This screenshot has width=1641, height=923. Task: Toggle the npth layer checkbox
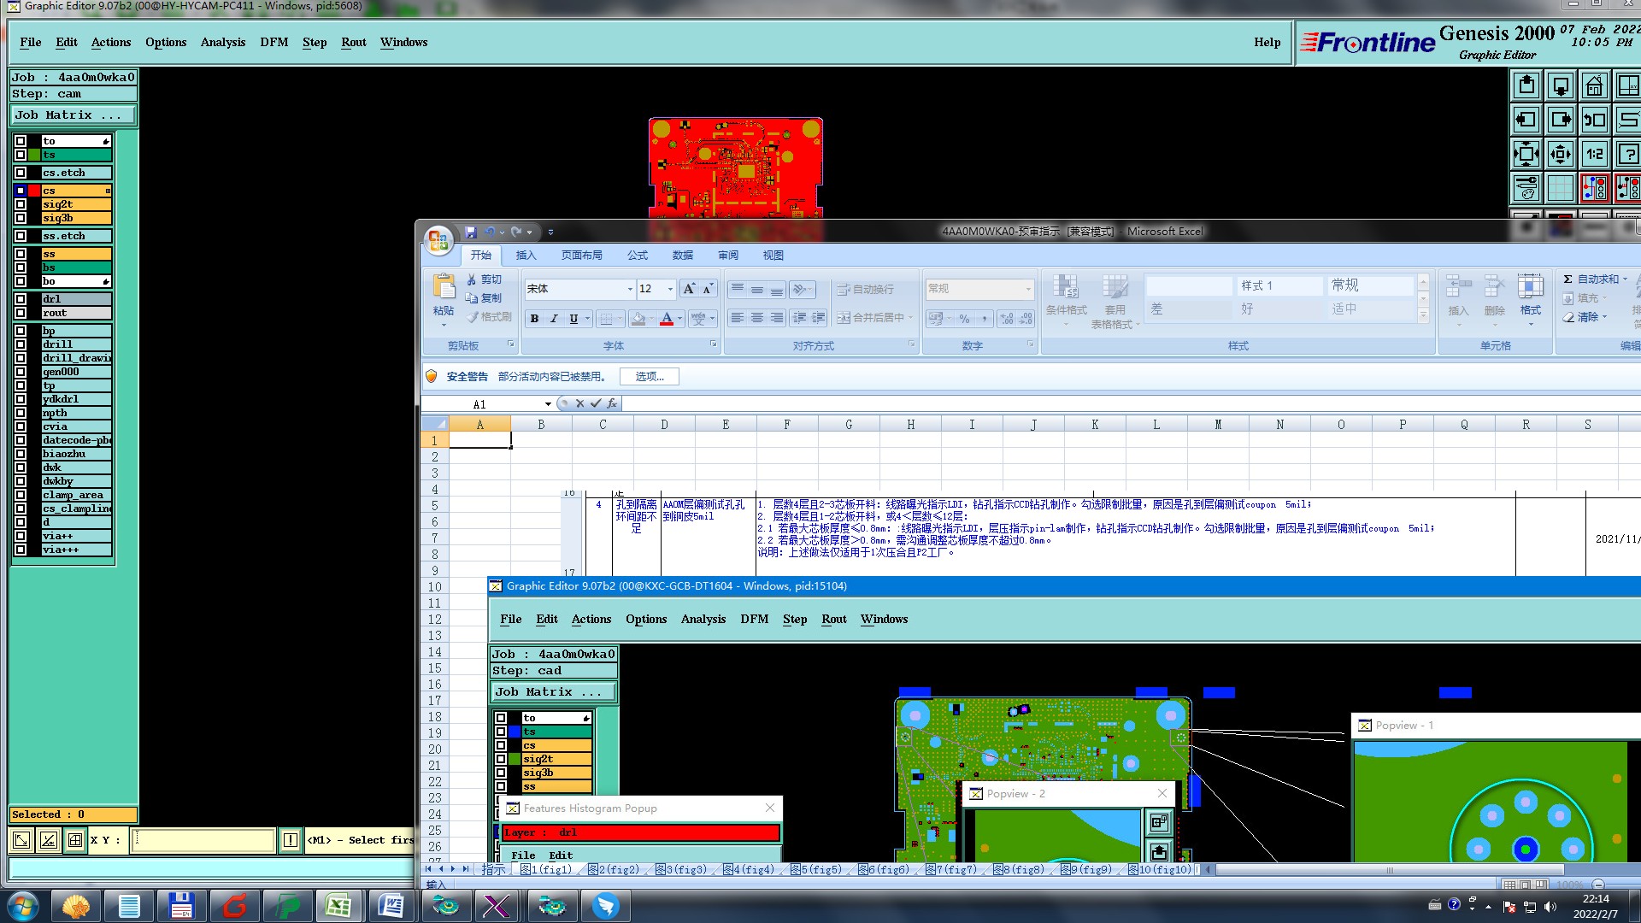[x=21, y=413]
